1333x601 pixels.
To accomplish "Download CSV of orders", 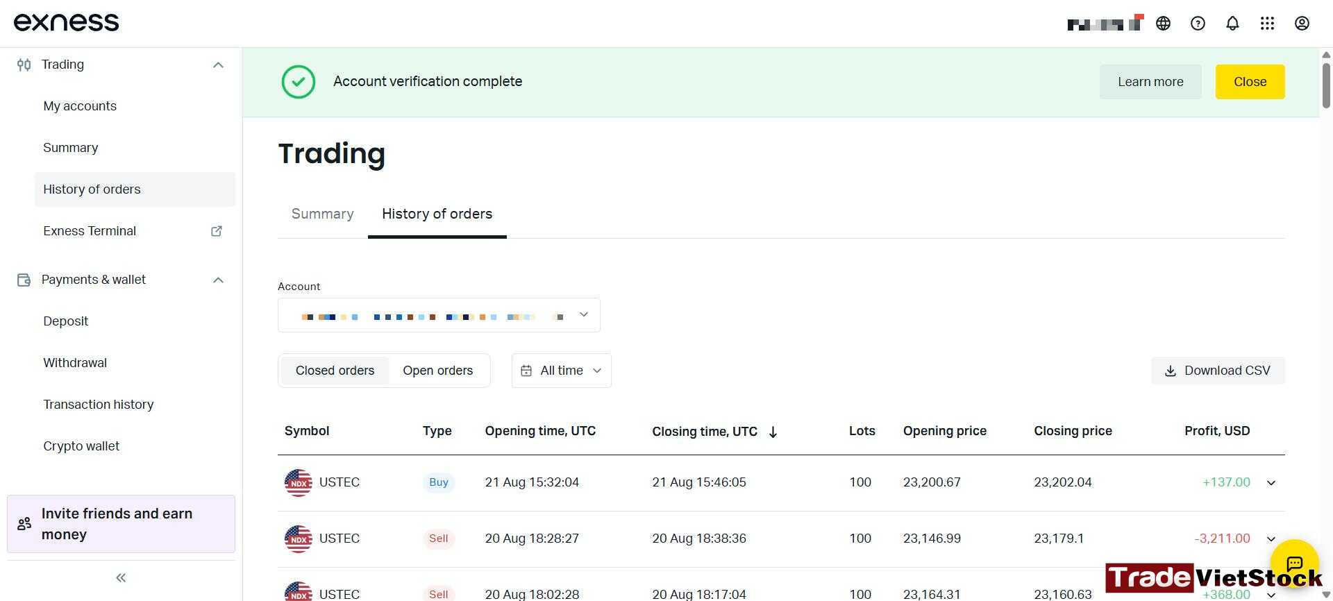I will 1218,371.
